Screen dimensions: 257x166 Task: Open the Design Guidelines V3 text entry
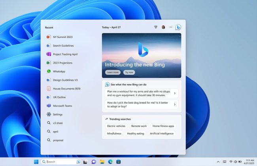65,80
